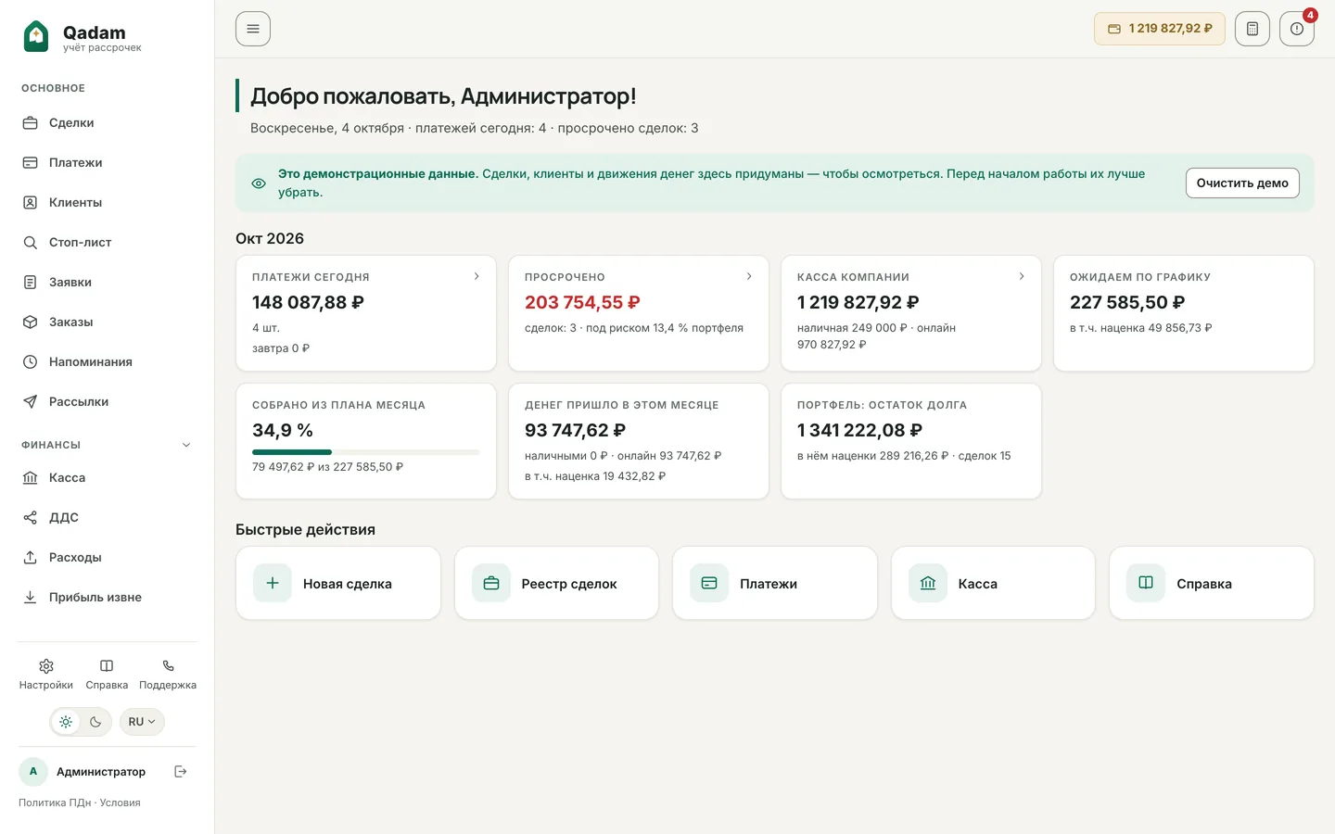The height and width of the screenshot is (834, 1335).
Task: Open Политика ПДн link
Action: (x=55, y=803)
